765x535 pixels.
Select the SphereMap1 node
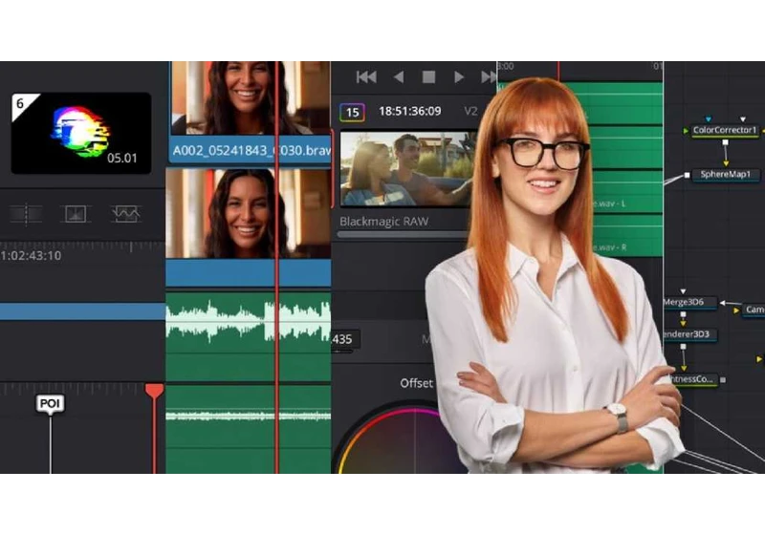pos(725,174)
